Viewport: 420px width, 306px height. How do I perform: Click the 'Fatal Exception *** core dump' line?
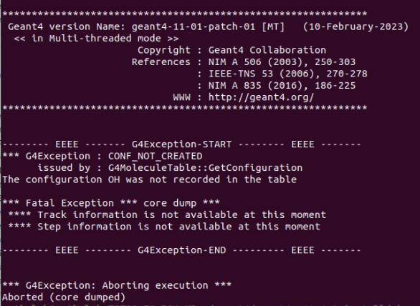coord(111,203)
